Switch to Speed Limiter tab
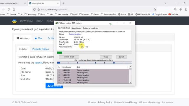189x106 pixels. pos(76,28)
